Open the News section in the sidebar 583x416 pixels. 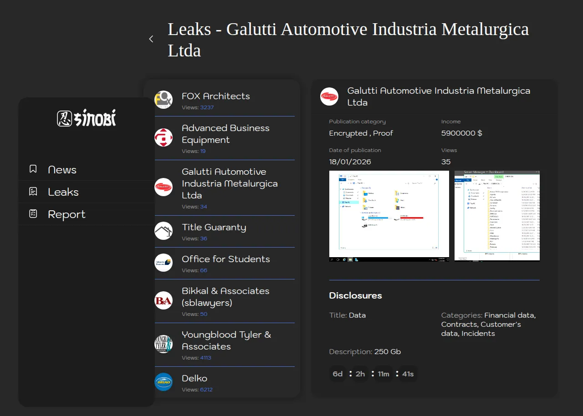62,170
